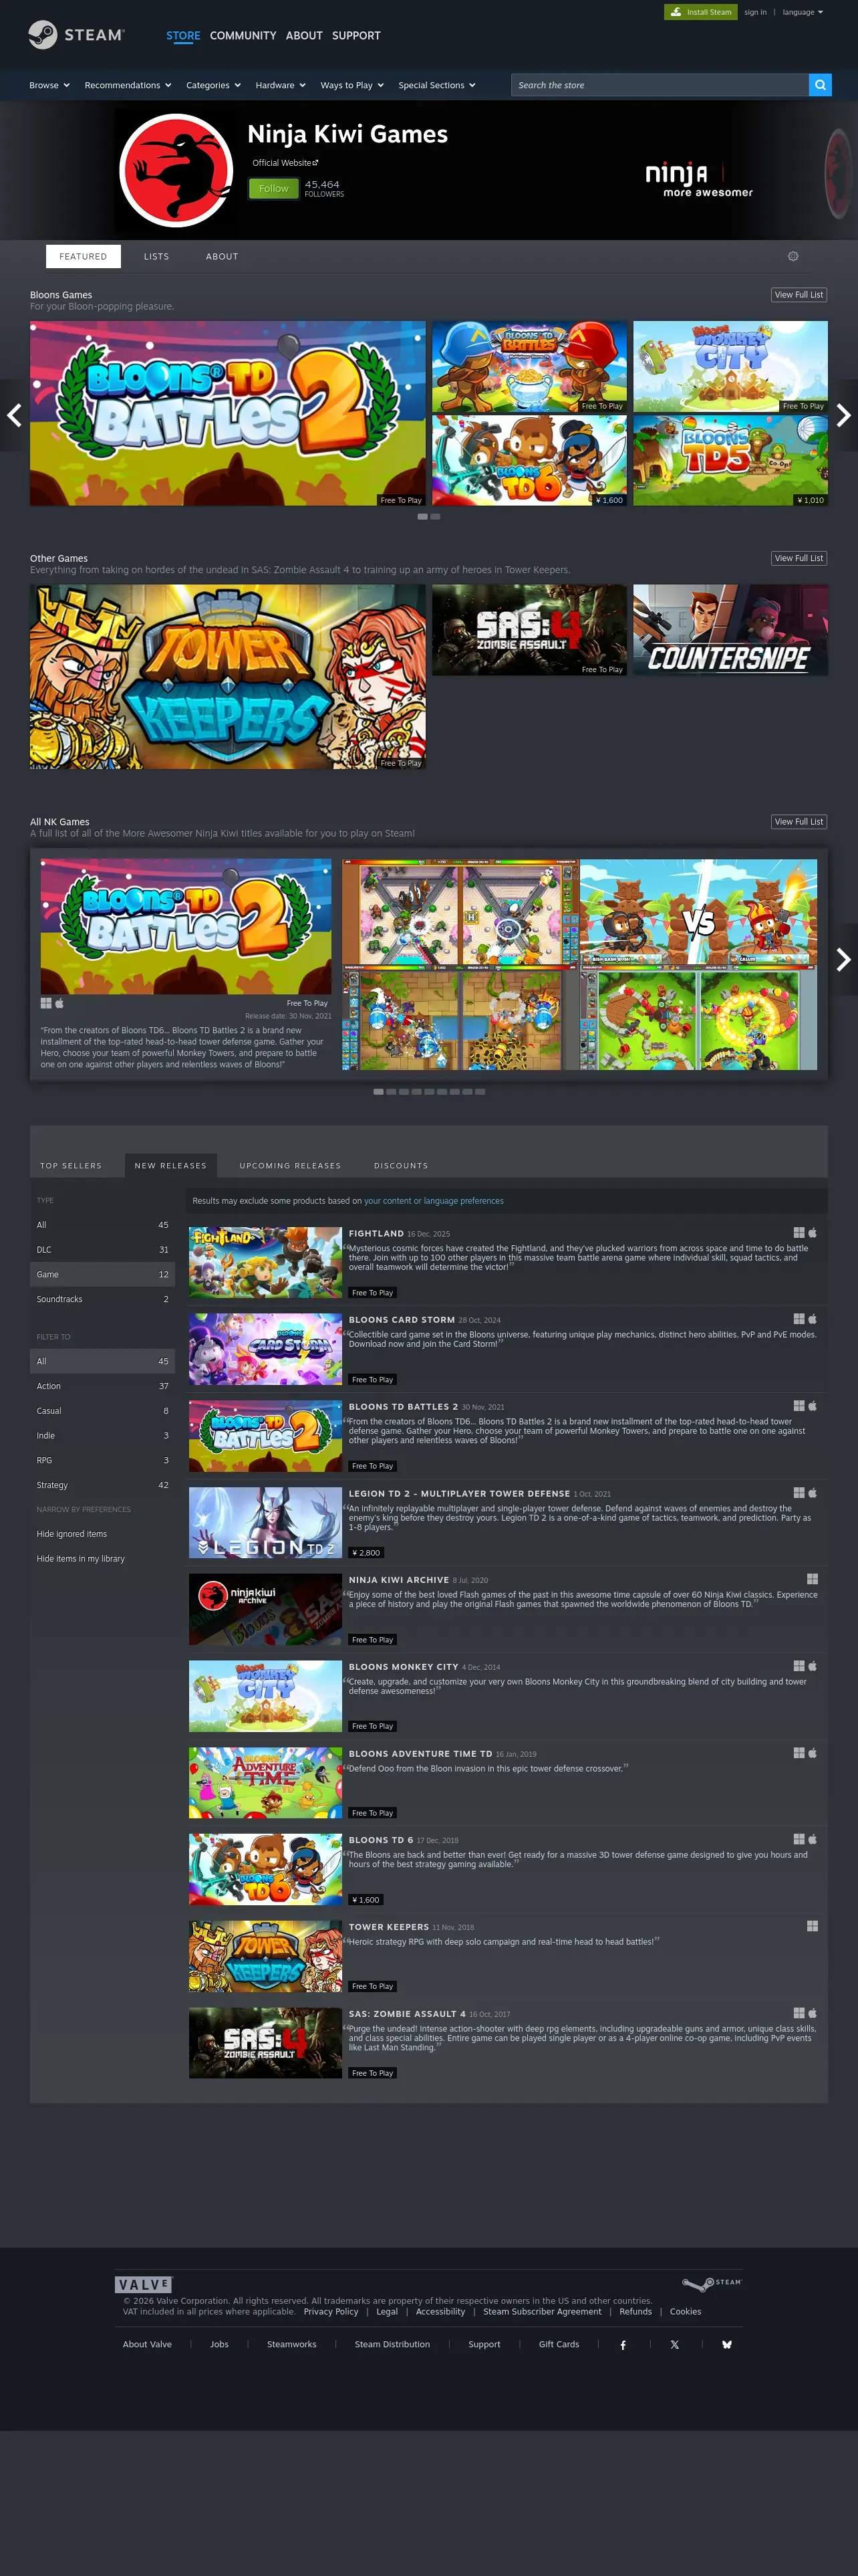Filter type by Soundtracks

click(103, 1300)
